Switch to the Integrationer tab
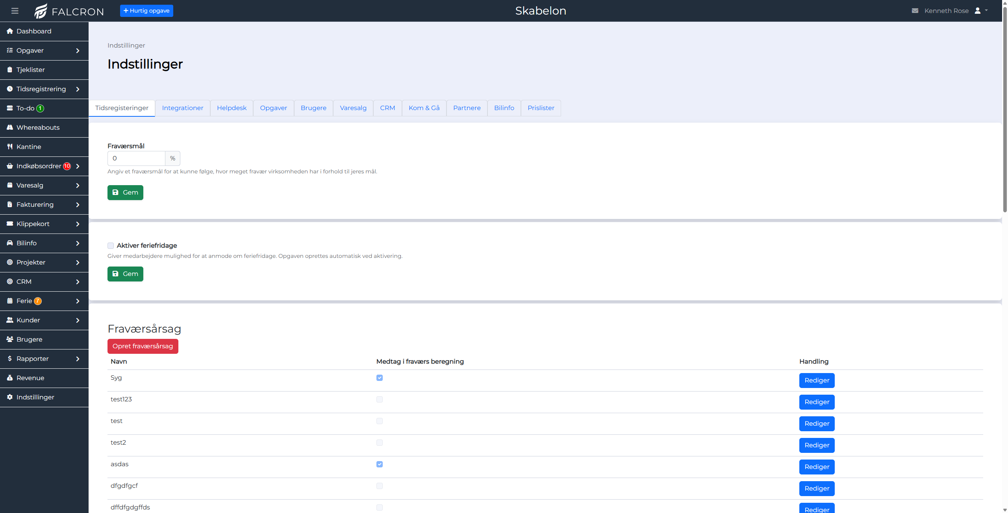 pyautogui.click(x=183, y=108)
